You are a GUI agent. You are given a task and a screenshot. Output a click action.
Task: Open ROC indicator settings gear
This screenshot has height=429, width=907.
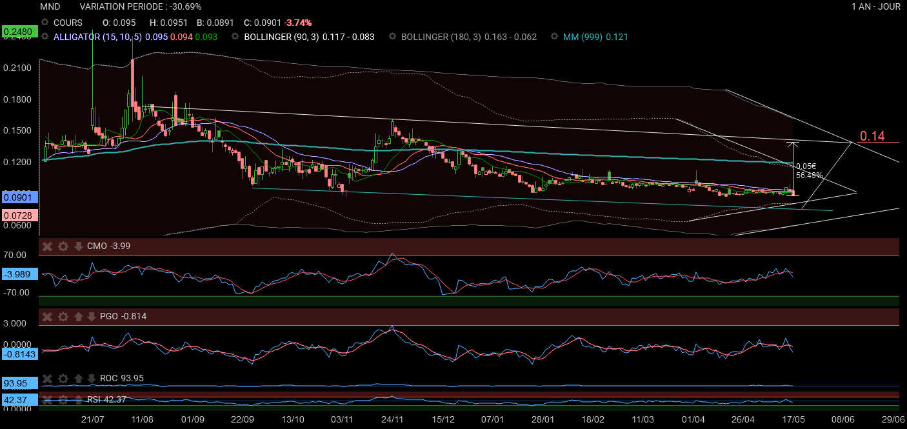[63, 378]
